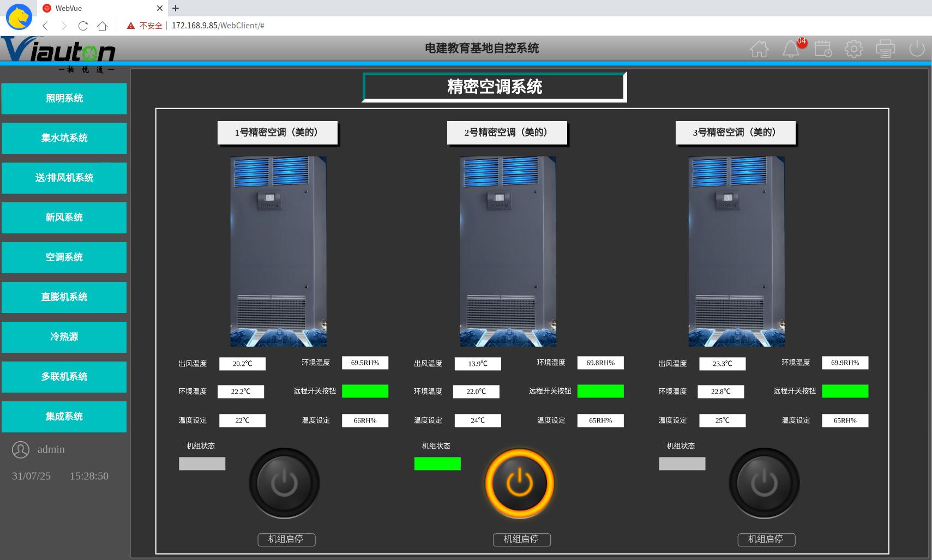
Task: Open 空调系统 menu
Action: 64,257
